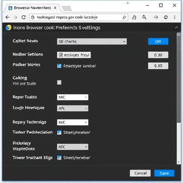The image size is (183, 183).
Task: Open the home icon in the toolbar
Action: [x=134, y=18]
